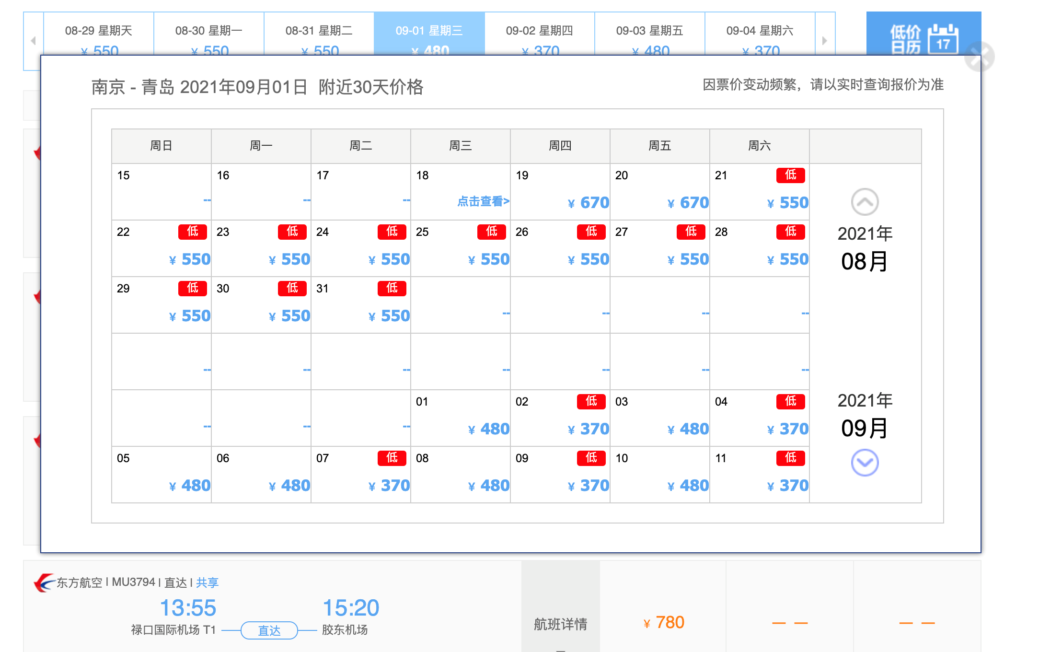Open the 点击查看 link on August 18
1062x652 pixels.
(x=483, y=201)
